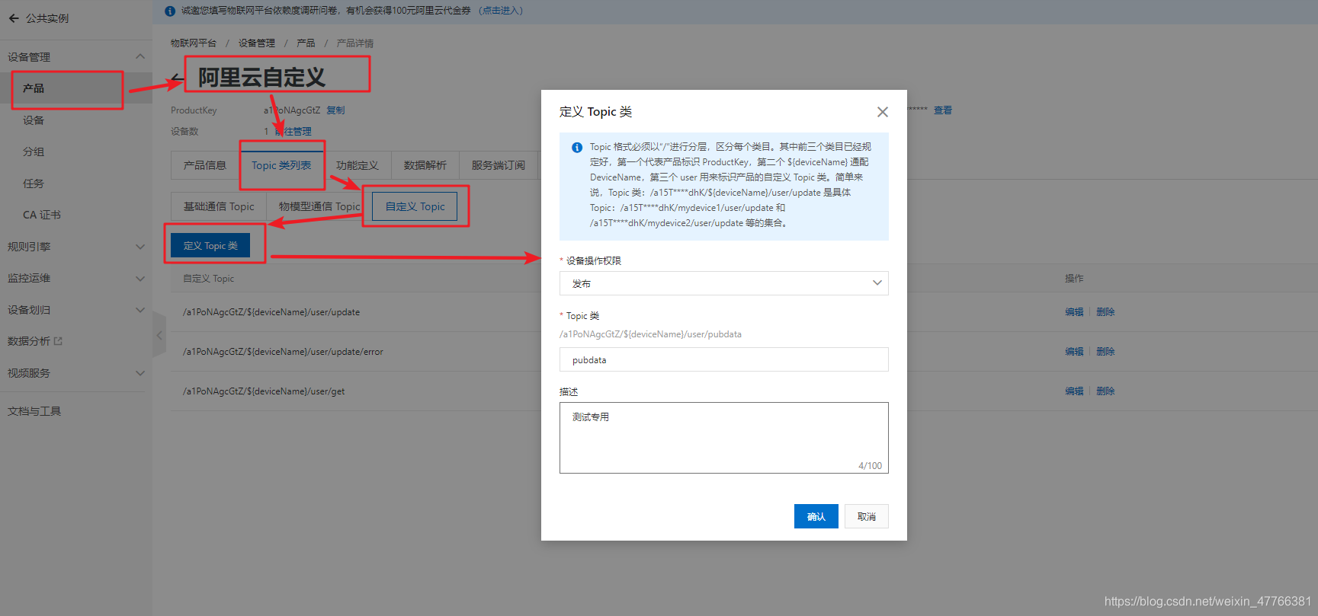Click 查看 next to masked secret
This screenshot has width=1318, height=616.
(943, 110)
